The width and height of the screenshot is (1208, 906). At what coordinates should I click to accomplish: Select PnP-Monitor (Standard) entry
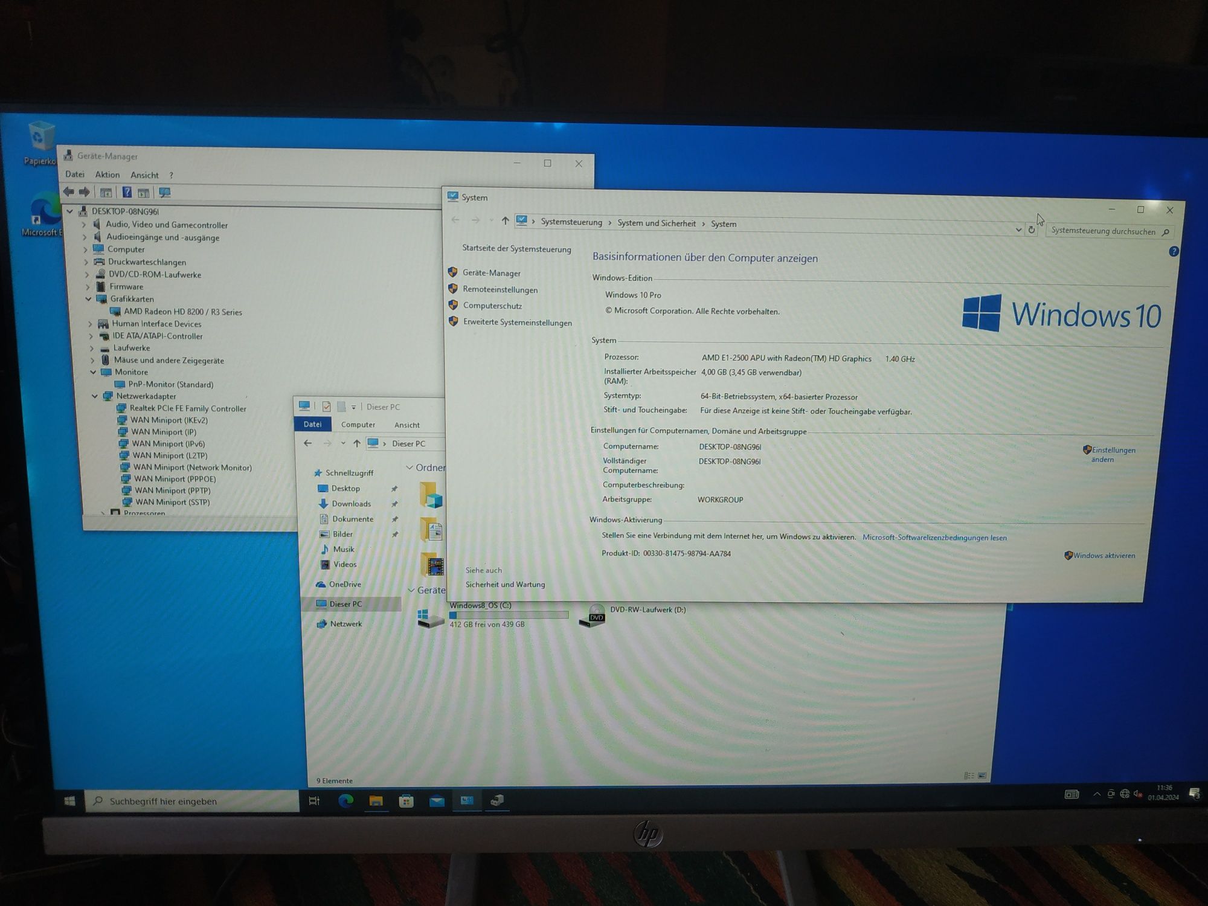[170, 384]
